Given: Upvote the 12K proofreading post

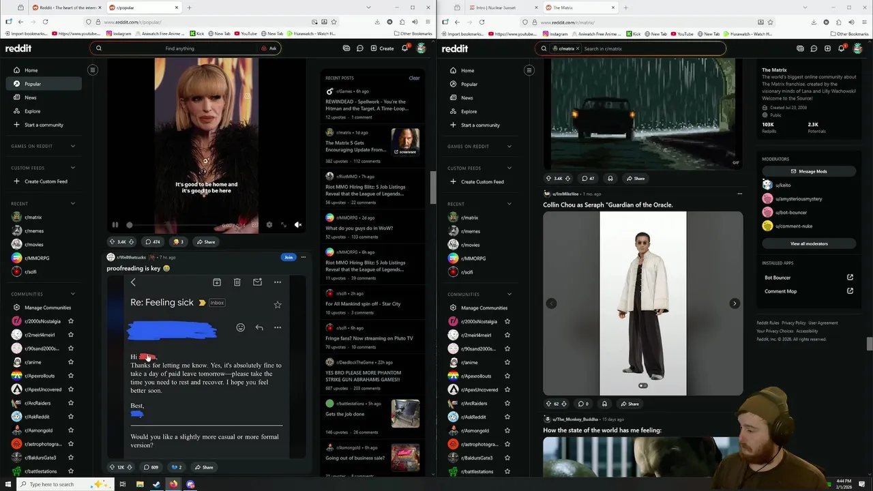Looking at the screenshot, I should [113, 467].
